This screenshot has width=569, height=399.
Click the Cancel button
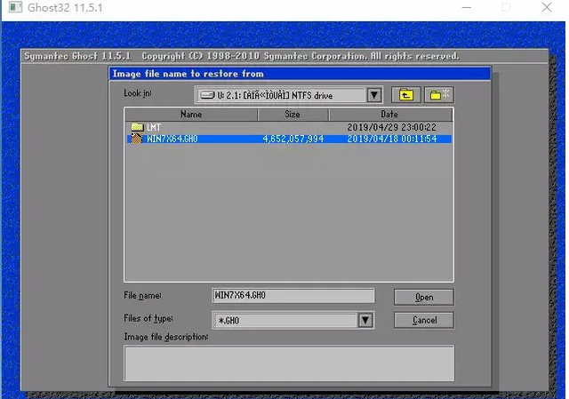(x=424, y=320)
